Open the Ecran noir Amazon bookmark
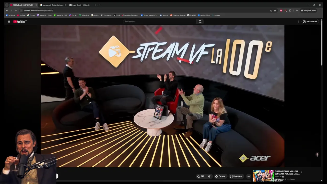Screen dimensions: 327x184 point(178,15)
